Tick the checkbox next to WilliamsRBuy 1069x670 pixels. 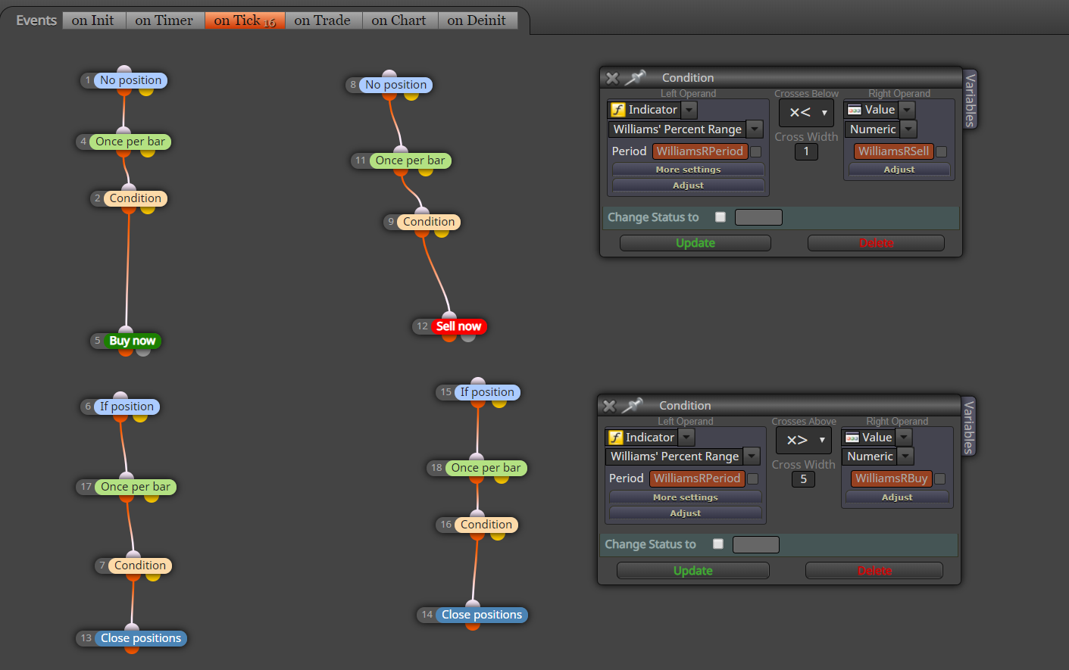(940, 478)
